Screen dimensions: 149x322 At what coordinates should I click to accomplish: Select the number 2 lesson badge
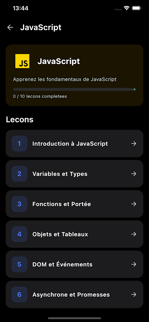pyautogui.click(x=19, y=174)
